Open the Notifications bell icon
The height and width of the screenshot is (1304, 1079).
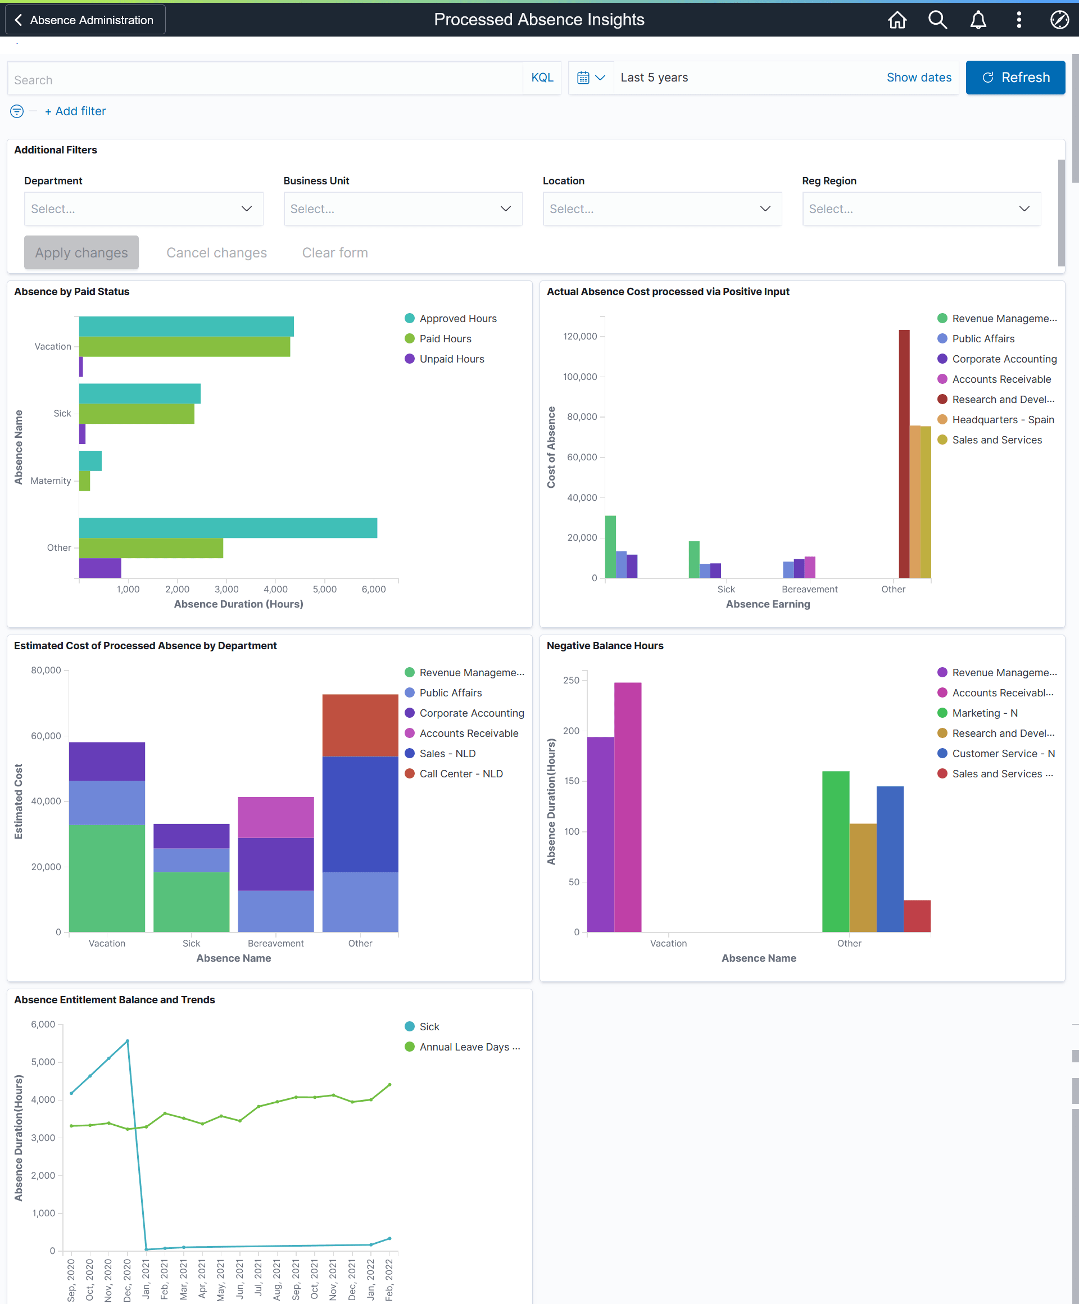click(977, 19)
